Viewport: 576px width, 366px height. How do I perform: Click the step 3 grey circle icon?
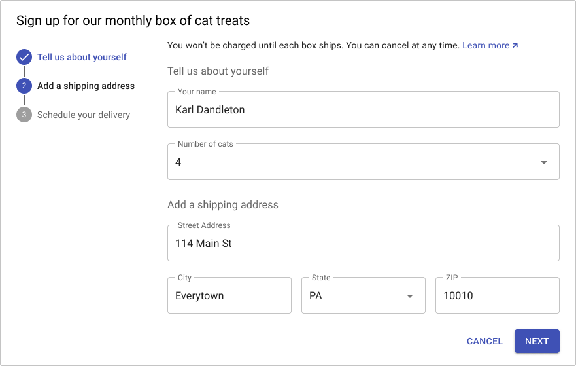[x=24, y=115]
